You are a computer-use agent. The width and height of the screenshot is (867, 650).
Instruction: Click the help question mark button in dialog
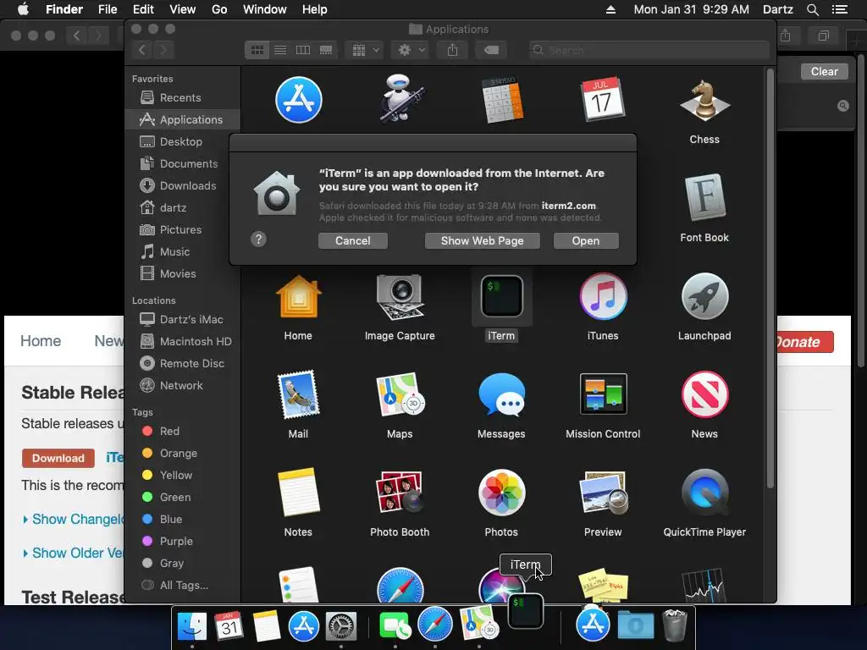pos(258,240)
